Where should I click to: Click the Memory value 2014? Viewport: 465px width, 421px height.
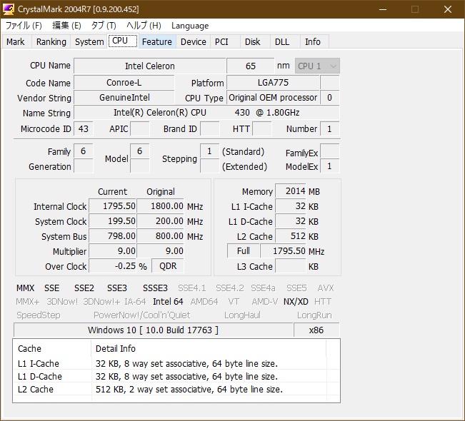click(291, 191)
